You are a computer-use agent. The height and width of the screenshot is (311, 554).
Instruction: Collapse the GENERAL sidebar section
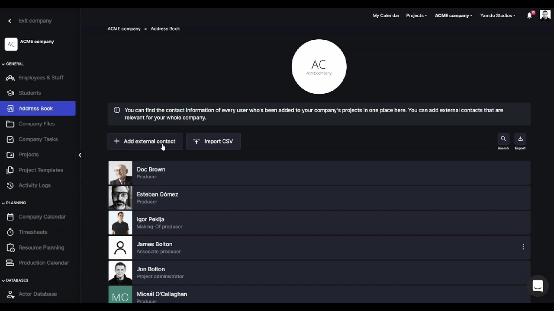[13, 64]
